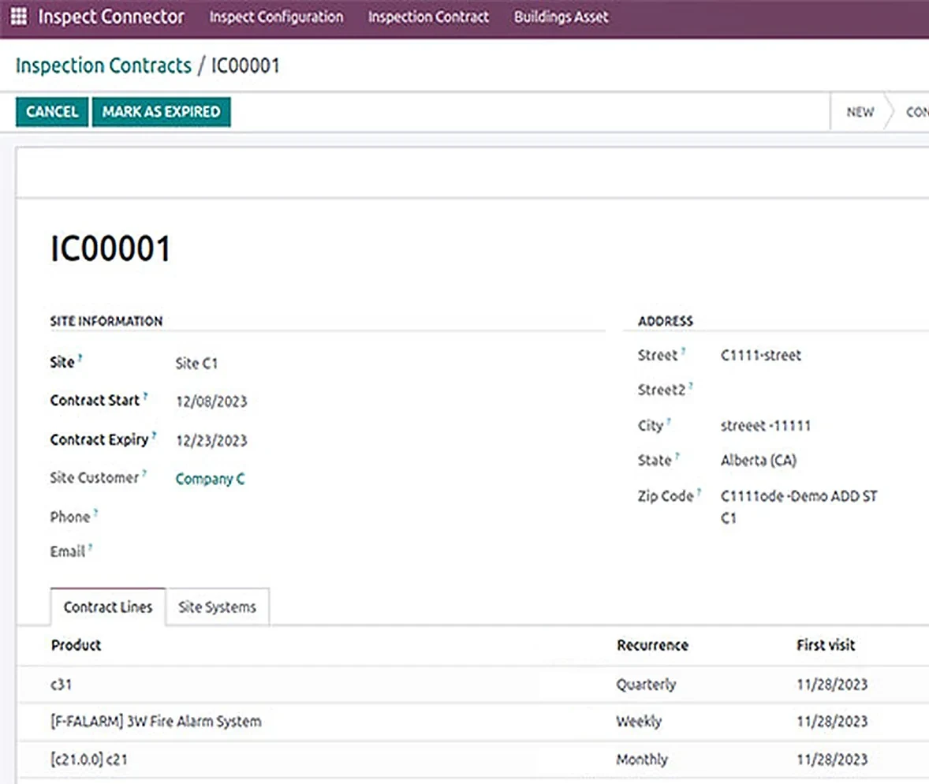
Task: Click the Weekly recurrence cell
Action: pos(639,722)
